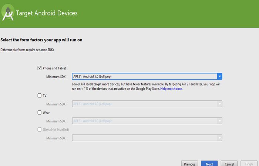Click the Glass (Not Installed) label

click(56, 129)
